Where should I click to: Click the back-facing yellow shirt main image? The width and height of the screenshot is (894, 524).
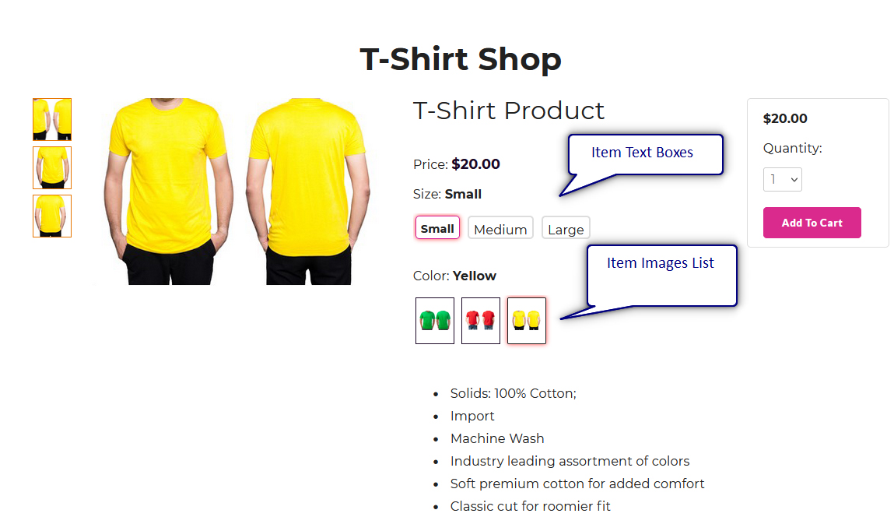308,192
